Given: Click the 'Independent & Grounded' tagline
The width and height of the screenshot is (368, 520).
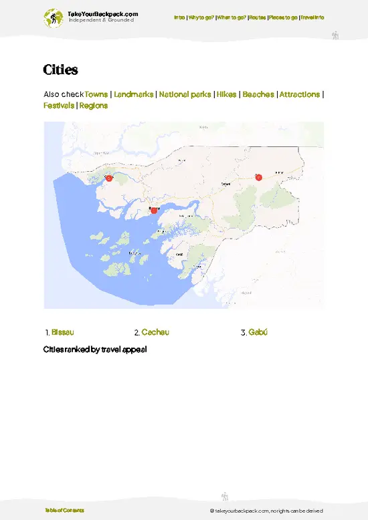Looking at the screenshot, I should [101, 20].
